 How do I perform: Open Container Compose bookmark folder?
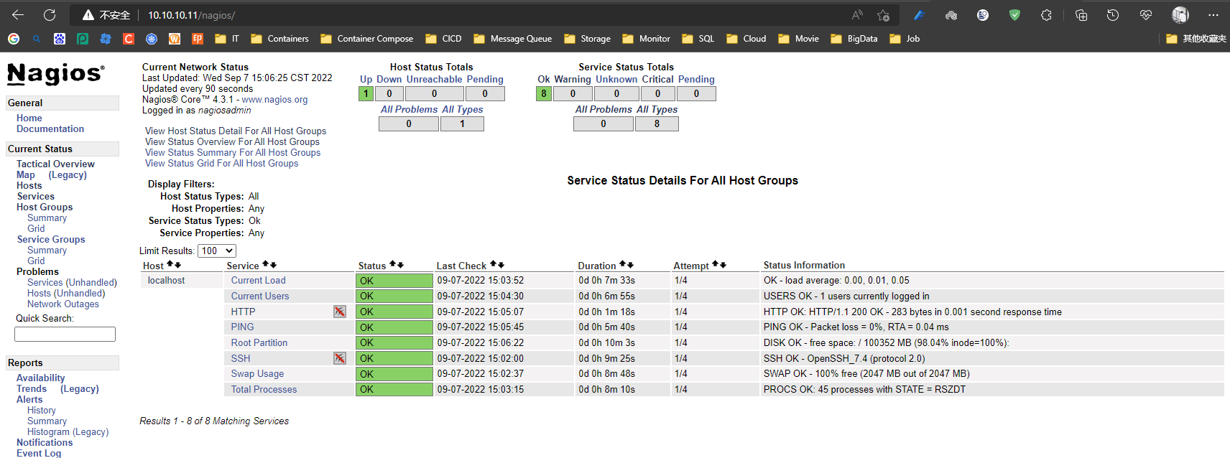pyautogui.click(x=366, y=39)
